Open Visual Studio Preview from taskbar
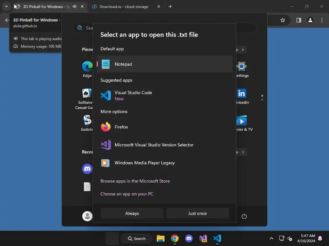This screenshot has width=329, height=246. (x=203, y=238)
